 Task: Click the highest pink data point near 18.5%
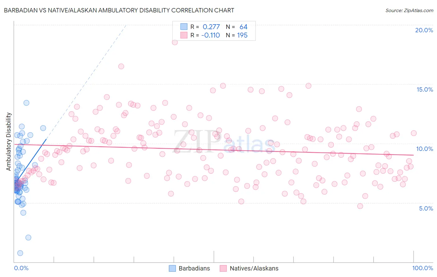click(175, 42)
